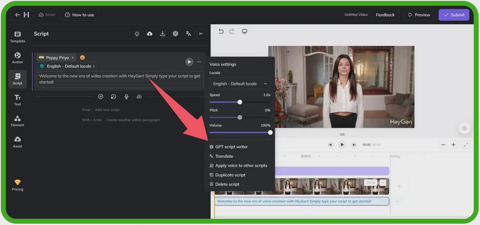This screenshot has height=225, width=480.
Task: Click the upload cloud icon in Script header
Action: (150, 34)
